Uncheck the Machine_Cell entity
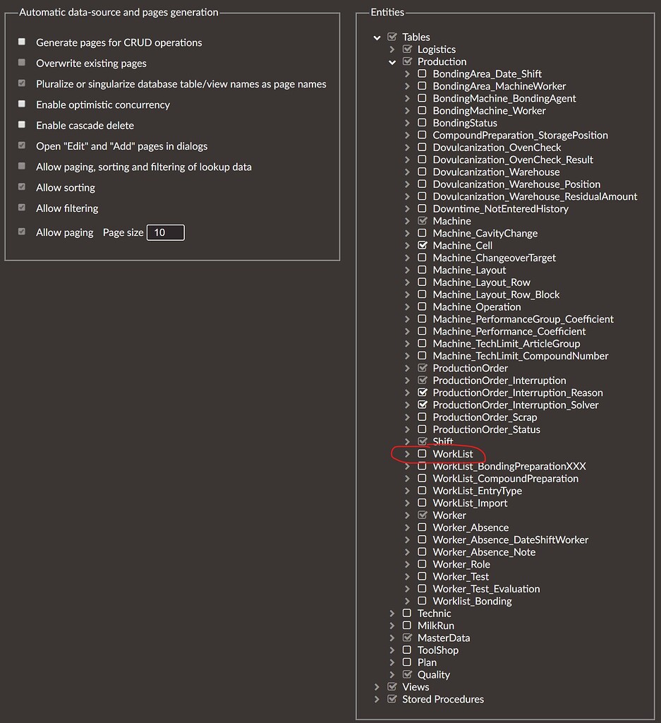This screenshot has width=661, height=723. tap(423, 245)
